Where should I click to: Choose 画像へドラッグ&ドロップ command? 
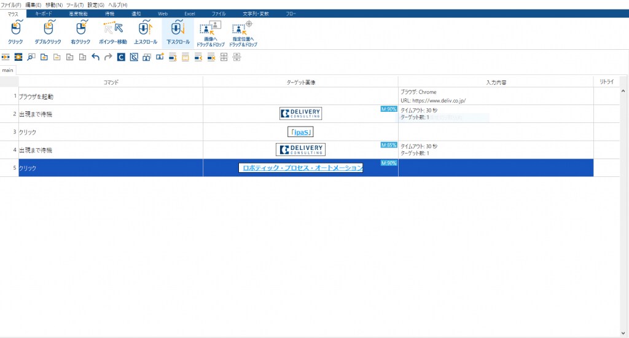click(210, 34)
